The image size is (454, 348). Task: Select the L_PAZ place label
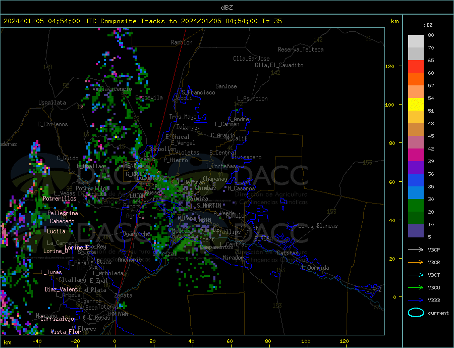click(x=374, y=290)
